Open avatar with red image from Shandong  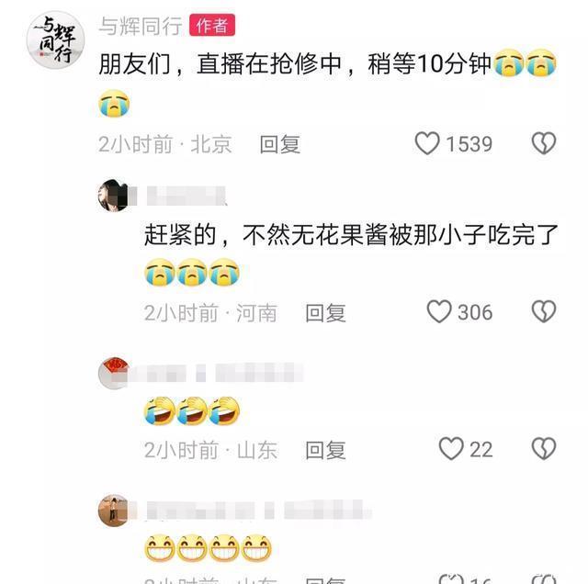point(113,373)
